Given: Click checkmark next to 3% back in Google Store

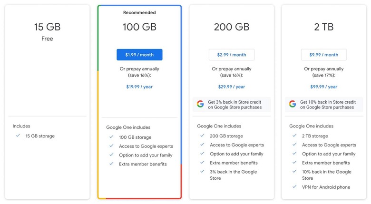Looking at the screenshot, I should (202, 172).
